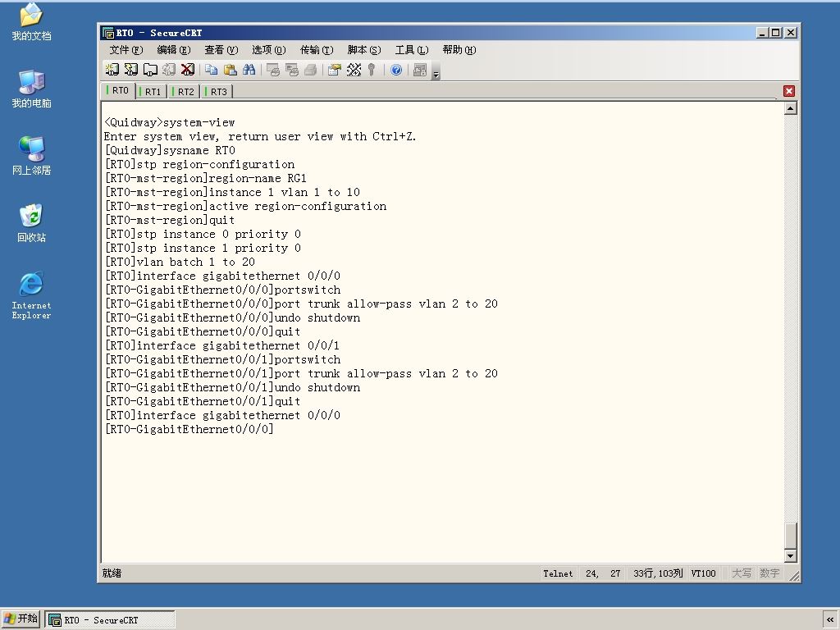Open the 帮助(H) menu
Screen dimensions: 840x630
pos(459,50)
